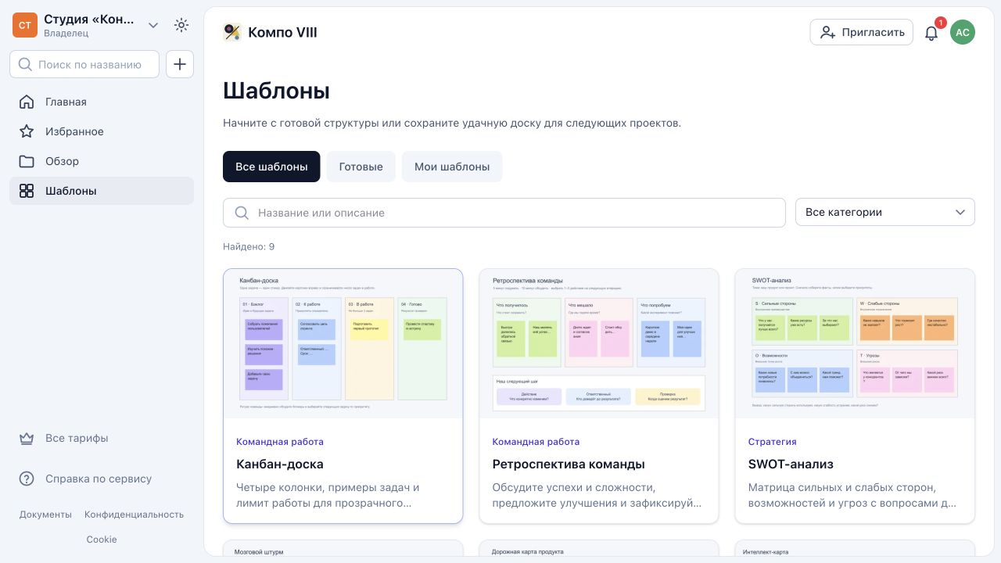Click Командная работа label on Канбан-доска card
This screenshot has height=563, width=1001.
[280, 442]
